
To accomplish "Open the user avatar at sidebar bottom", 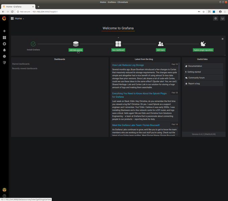I will pyautogui.click(x=4, y=190).
